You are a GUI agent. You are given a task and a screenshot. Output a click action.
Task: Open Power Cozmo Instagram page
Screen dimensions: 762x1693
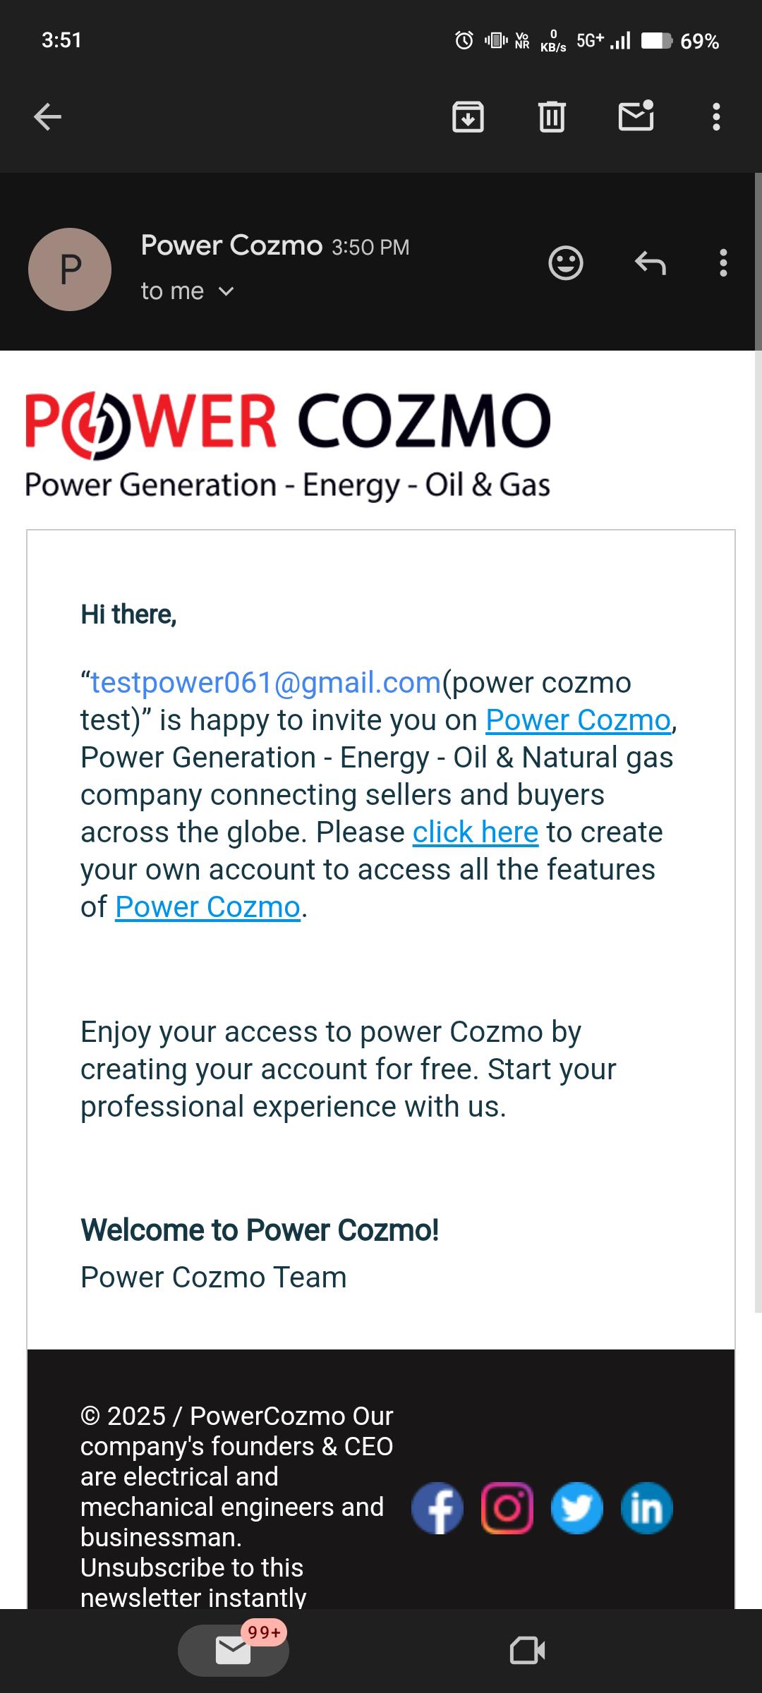(507, 1508)
